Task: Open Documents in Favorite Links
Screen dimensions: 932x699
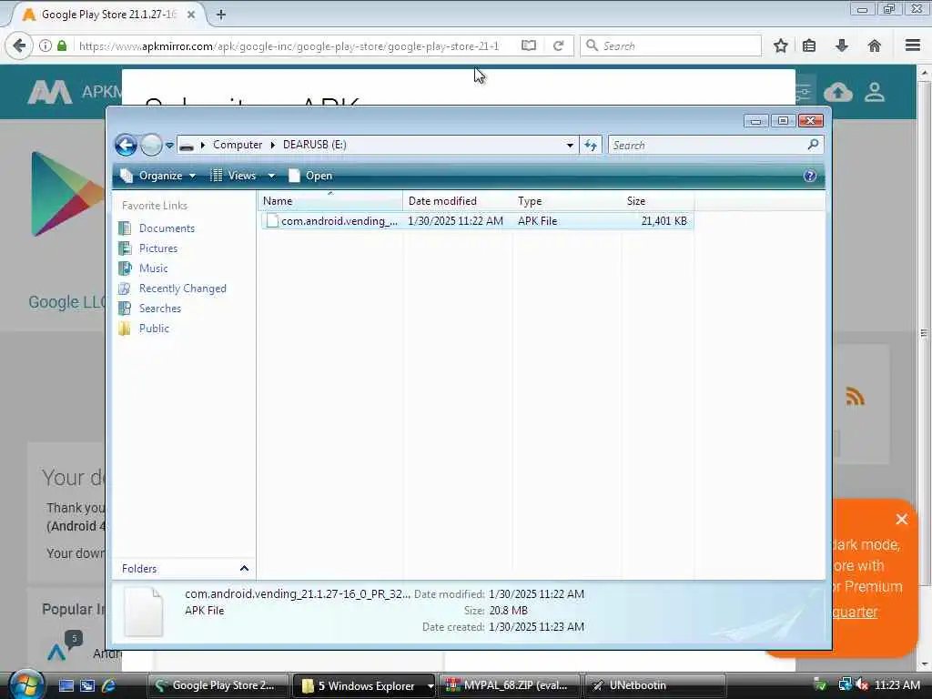Action: [x=167, y=228]
